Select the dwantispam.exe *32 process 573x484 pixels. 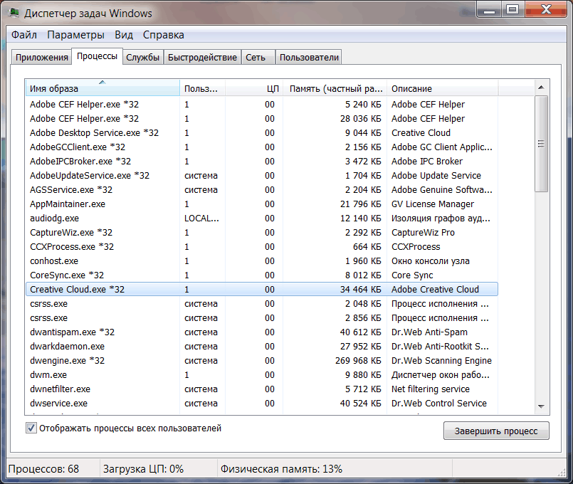tap(262, 332)
